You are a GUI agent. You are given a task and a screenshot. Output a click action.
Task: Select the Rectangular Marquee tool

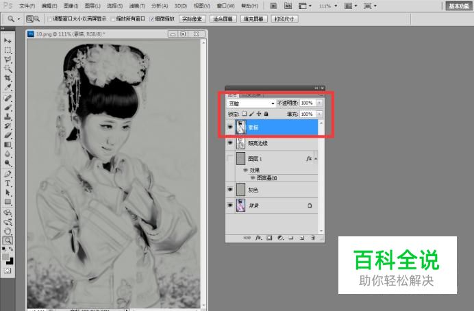point(8,50)
